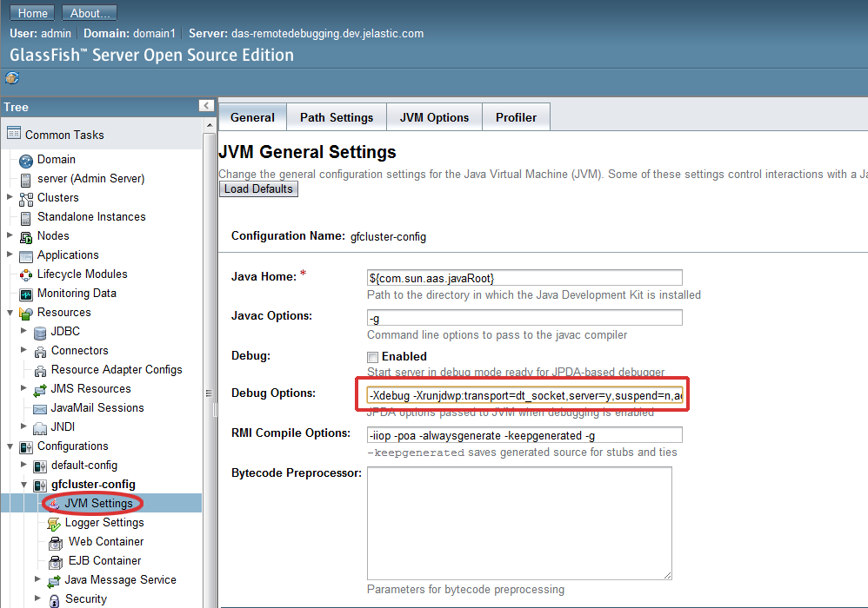Click the Home button
The height and width of the screenshot is (608, 868).
(x=33, y=13)
